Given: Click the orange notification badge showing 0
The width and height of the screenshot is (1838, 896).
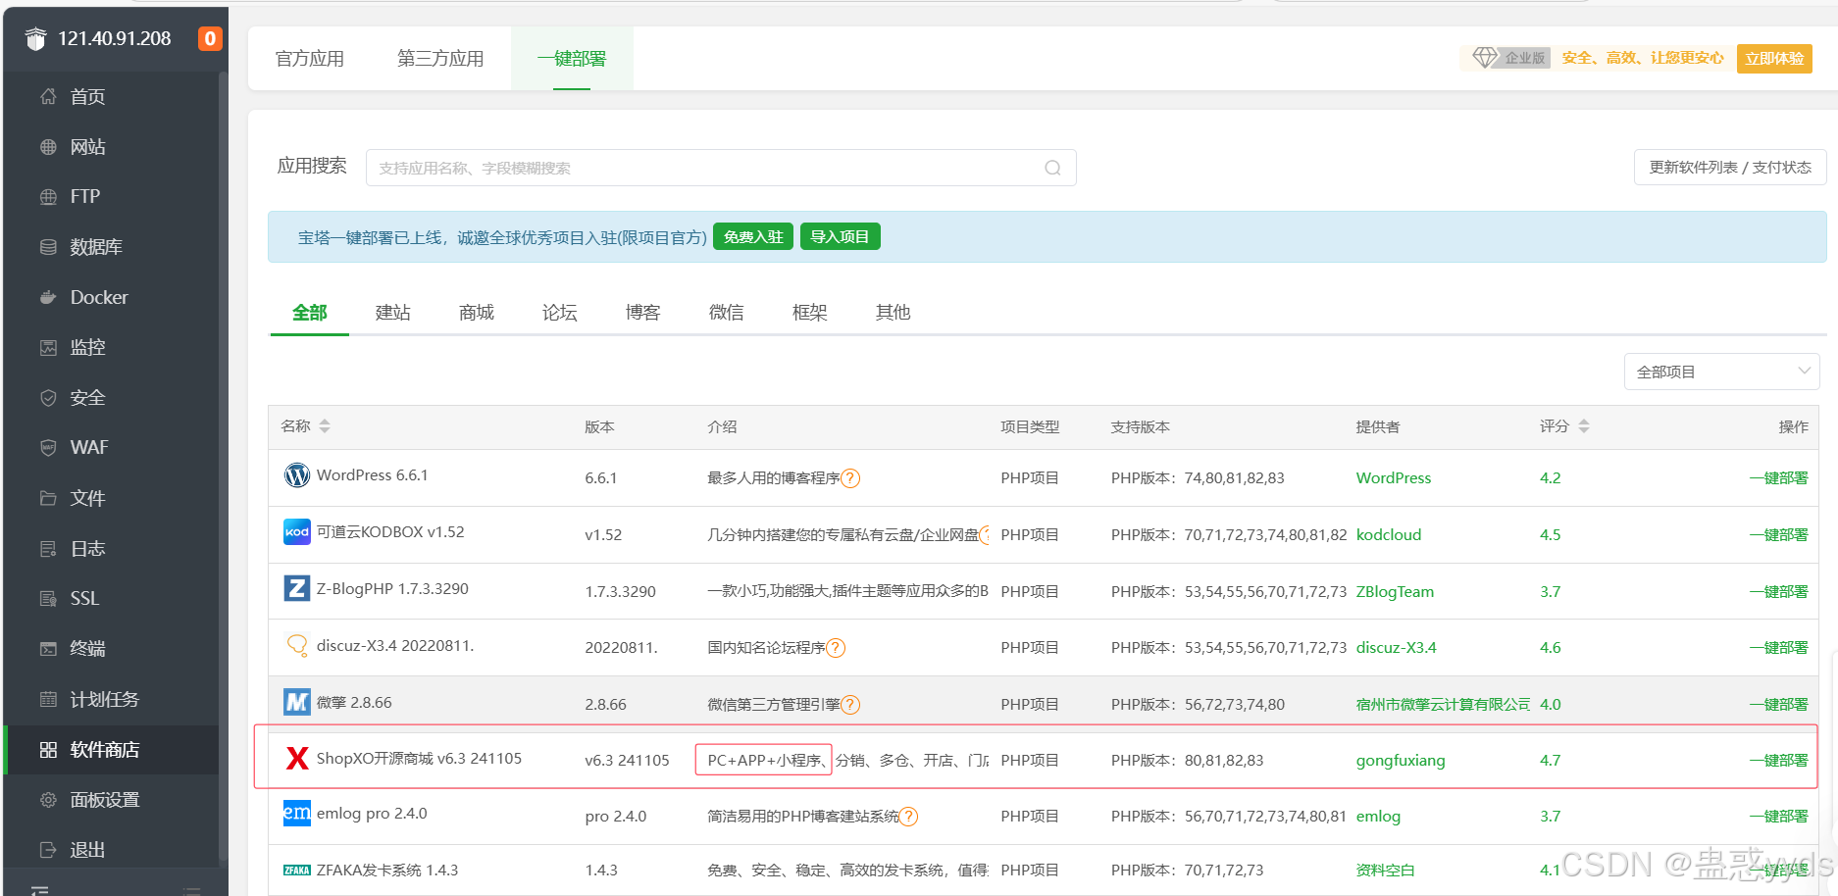Looking at the screenshot, I should pos(210,38).
